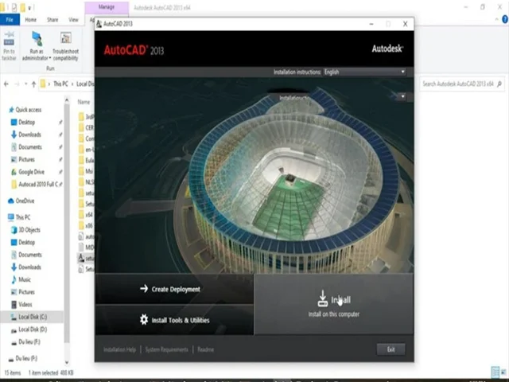Open recent locations dropdown arrow
Viewport: 509px width, 382px height.
click(x=25, y=84)
